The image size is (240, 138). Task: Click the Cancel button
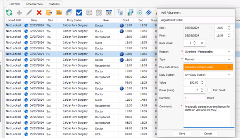click(208, 133)
